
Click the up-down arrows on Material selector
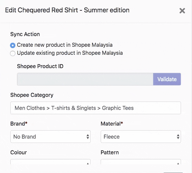178,137
